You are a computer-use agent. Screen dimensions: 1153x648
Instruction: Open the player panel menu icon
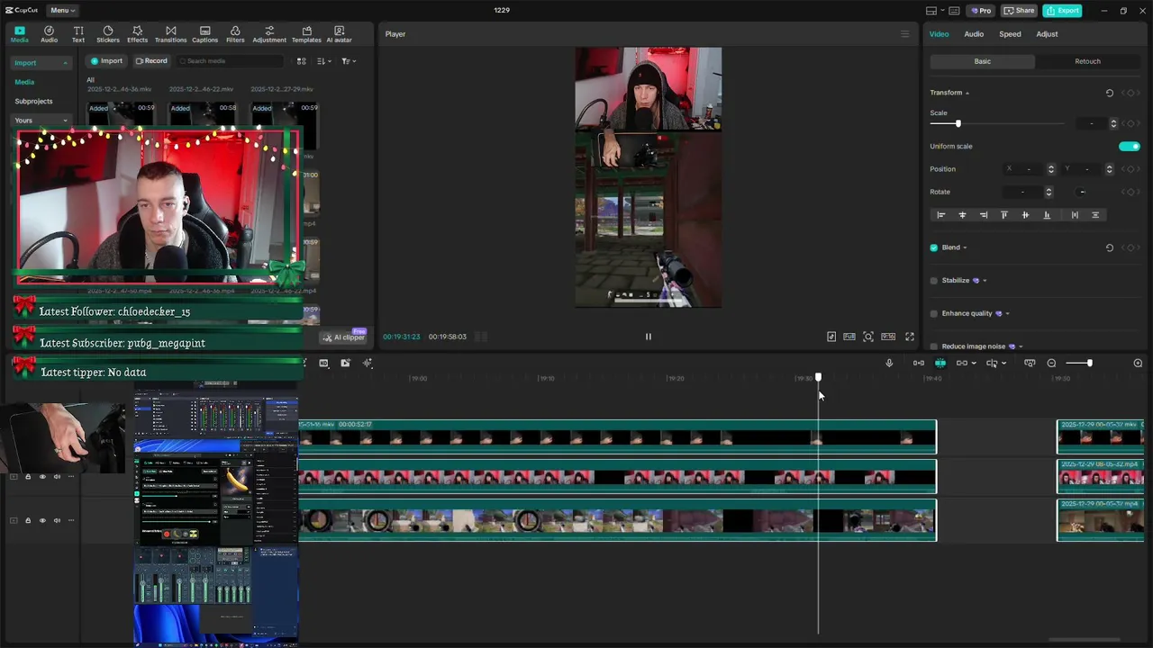coord(905,34)
